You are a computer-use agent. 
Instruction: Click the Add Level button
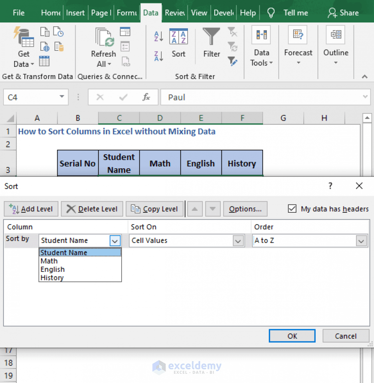(31, 209)
